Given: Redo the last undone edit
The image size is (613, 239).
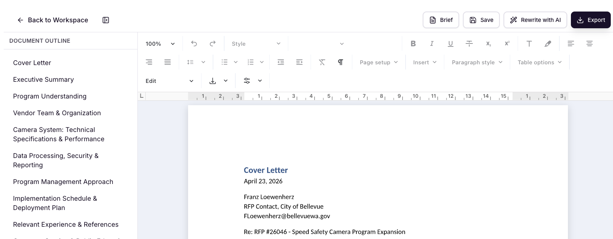Looking at the screenshot, I should coord(213,43).
